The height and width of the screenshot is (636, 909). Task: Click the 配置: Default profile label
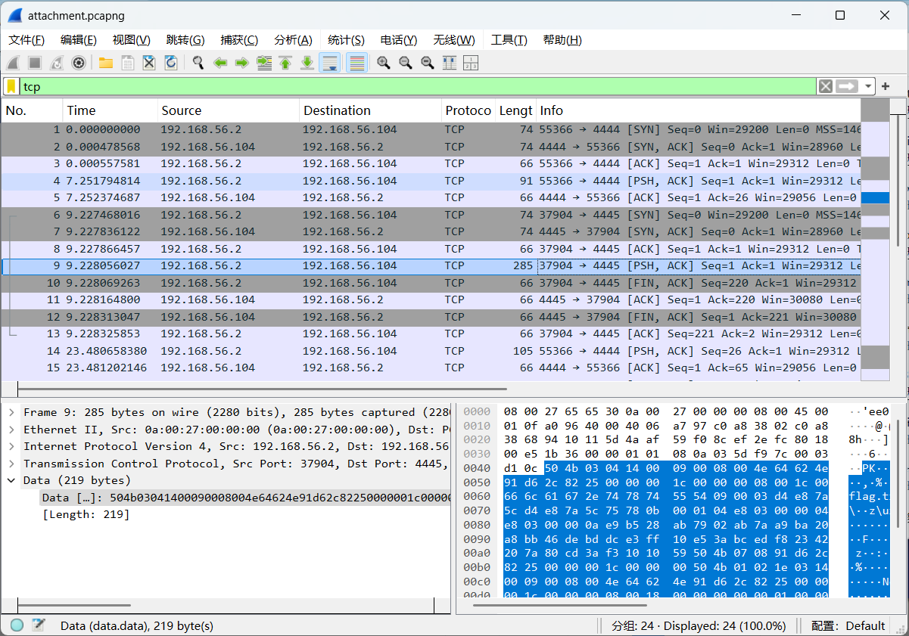tap(848, 625)
